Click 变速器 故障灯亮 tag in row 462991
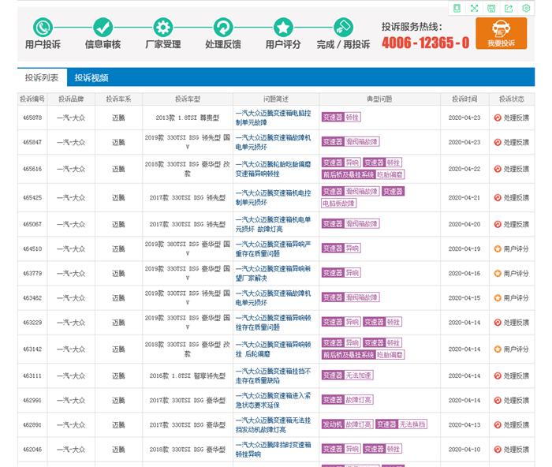 click(347, 400)
